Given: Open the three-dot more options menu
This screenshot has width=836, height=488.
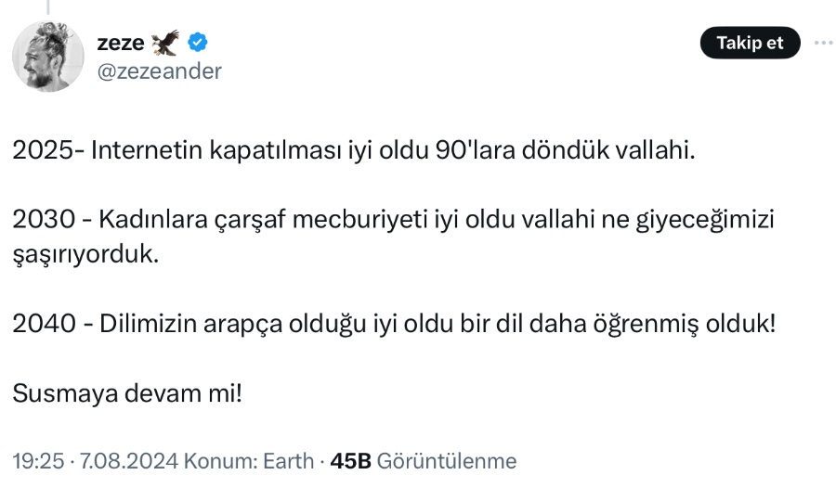Looking at the screenshot, I should (x=823, y=44).
